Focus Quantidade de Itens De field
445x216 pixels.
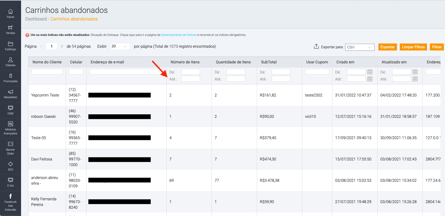tap(236, 72)
